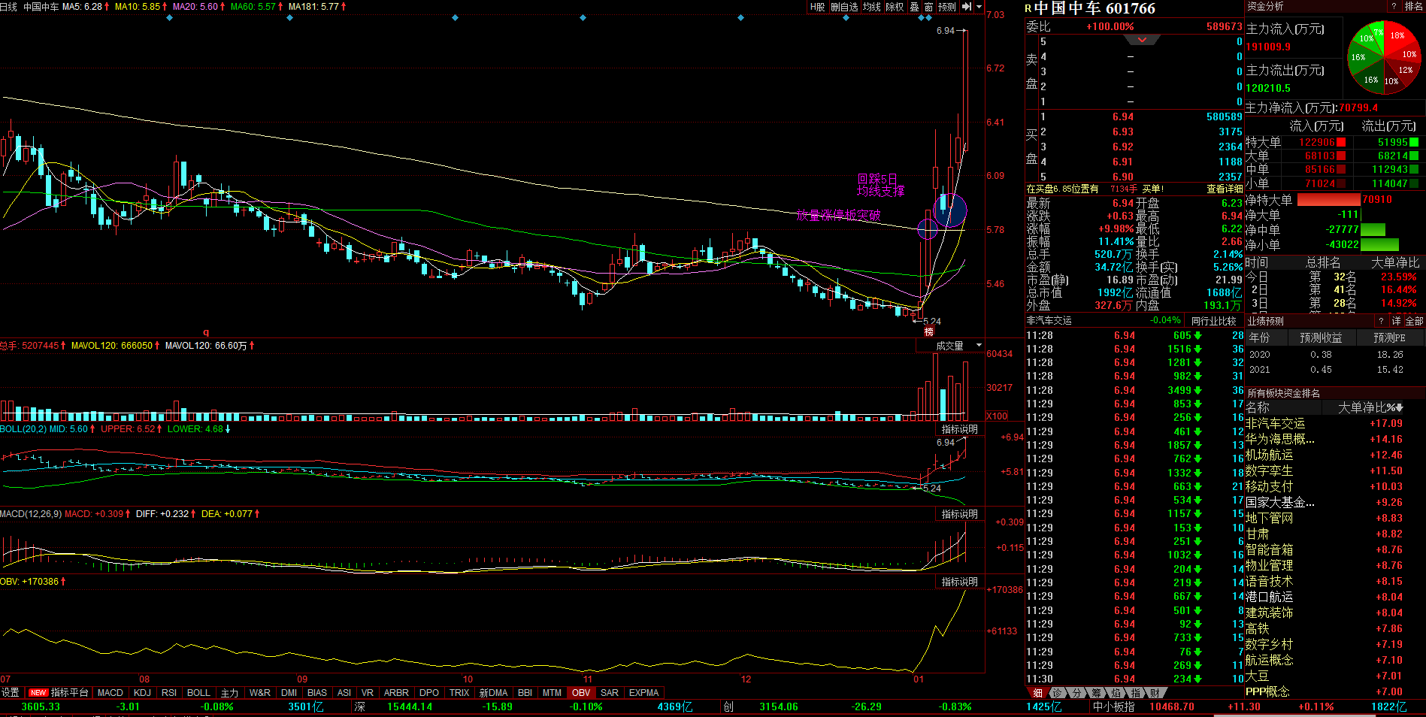1426x717 pixels.
Task: Click the 排名 button in 资金分析 header
Action: click(1413, 6)
